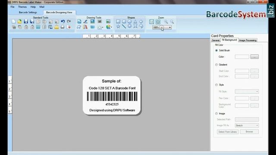Click the Background Color swatch box
276x155 pixels.
click(242, 105)
